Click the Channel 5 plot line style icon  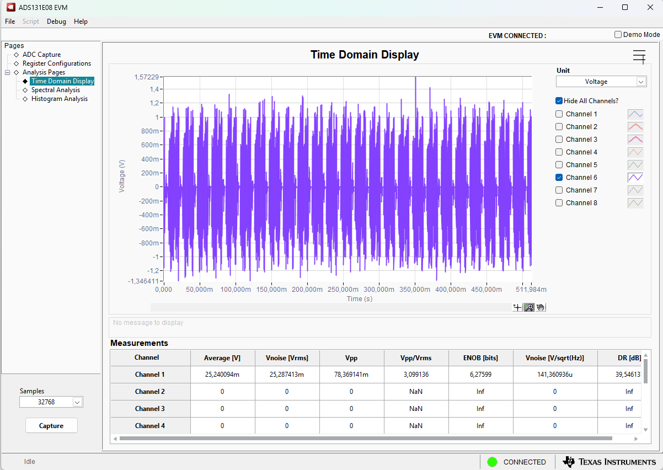635,165
